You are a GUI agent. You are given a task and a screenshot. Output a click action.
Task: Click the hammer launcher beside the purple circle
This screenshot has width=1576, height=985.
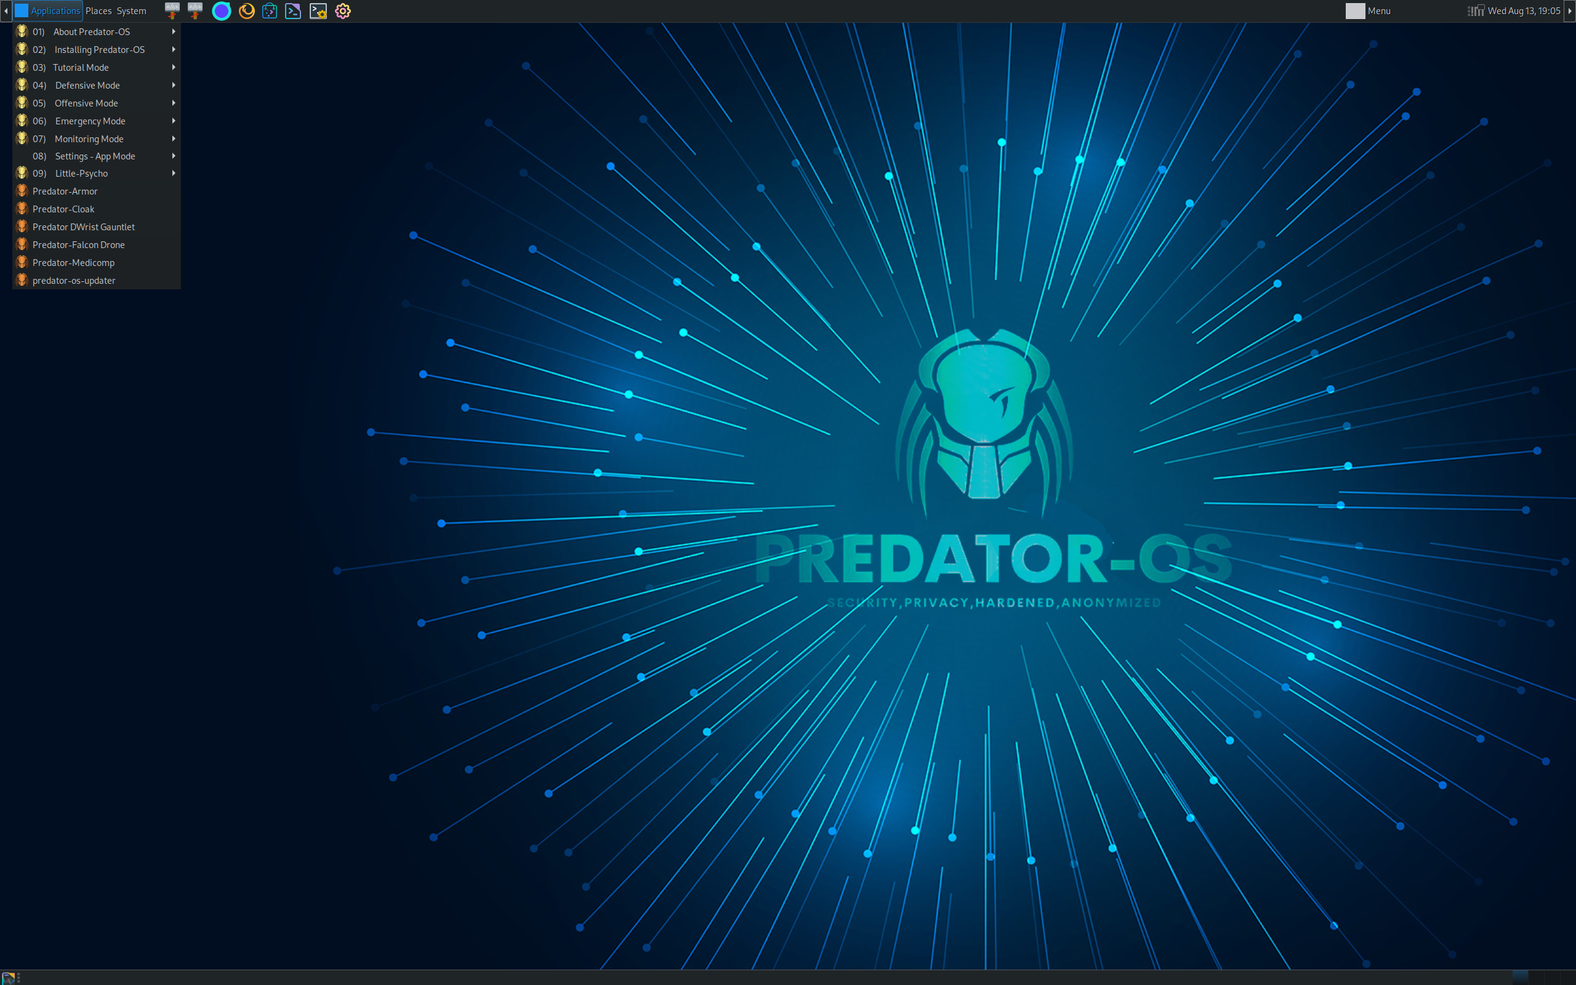pos(195,11)
